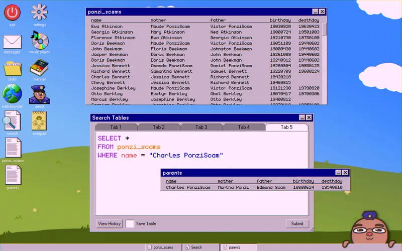Click the Search taskbar button
Screen dimensions: 402x251
click(x=200, y=247)
